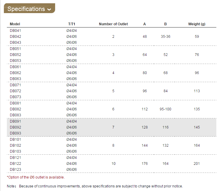Click model DB122
The width and height of the screenshot is (219, 191).
coord(15,164)
